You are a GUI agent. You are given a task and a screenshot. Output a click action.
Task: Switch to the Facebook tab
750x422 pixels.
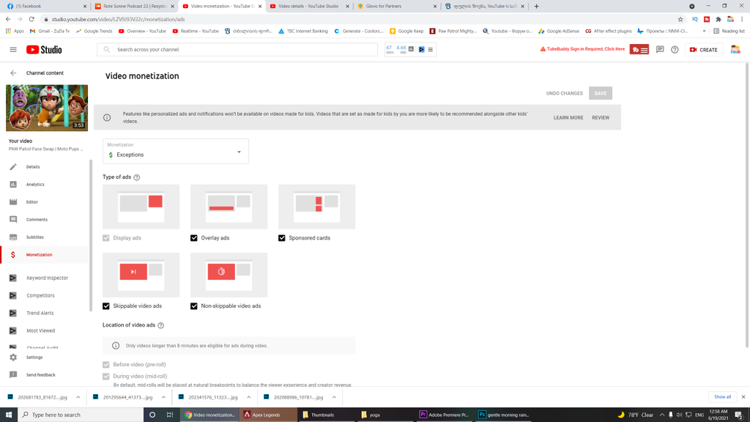[x=47, y=6]
